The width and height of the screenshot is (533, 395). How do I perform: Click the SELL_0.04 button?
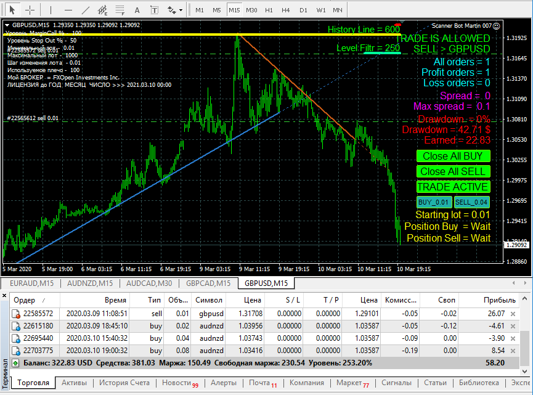pyautogui.click(x=472, y=202)
